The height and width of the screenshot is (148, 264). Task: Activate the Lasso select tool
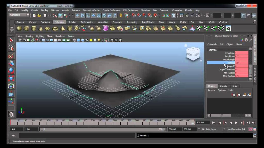[x=11, y=48]
